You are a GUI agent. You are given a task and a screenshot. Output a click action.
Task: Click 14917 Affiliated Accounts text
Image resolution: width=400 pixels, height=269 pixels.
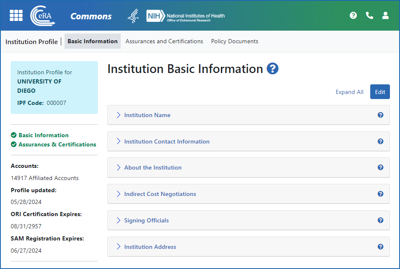44,178
